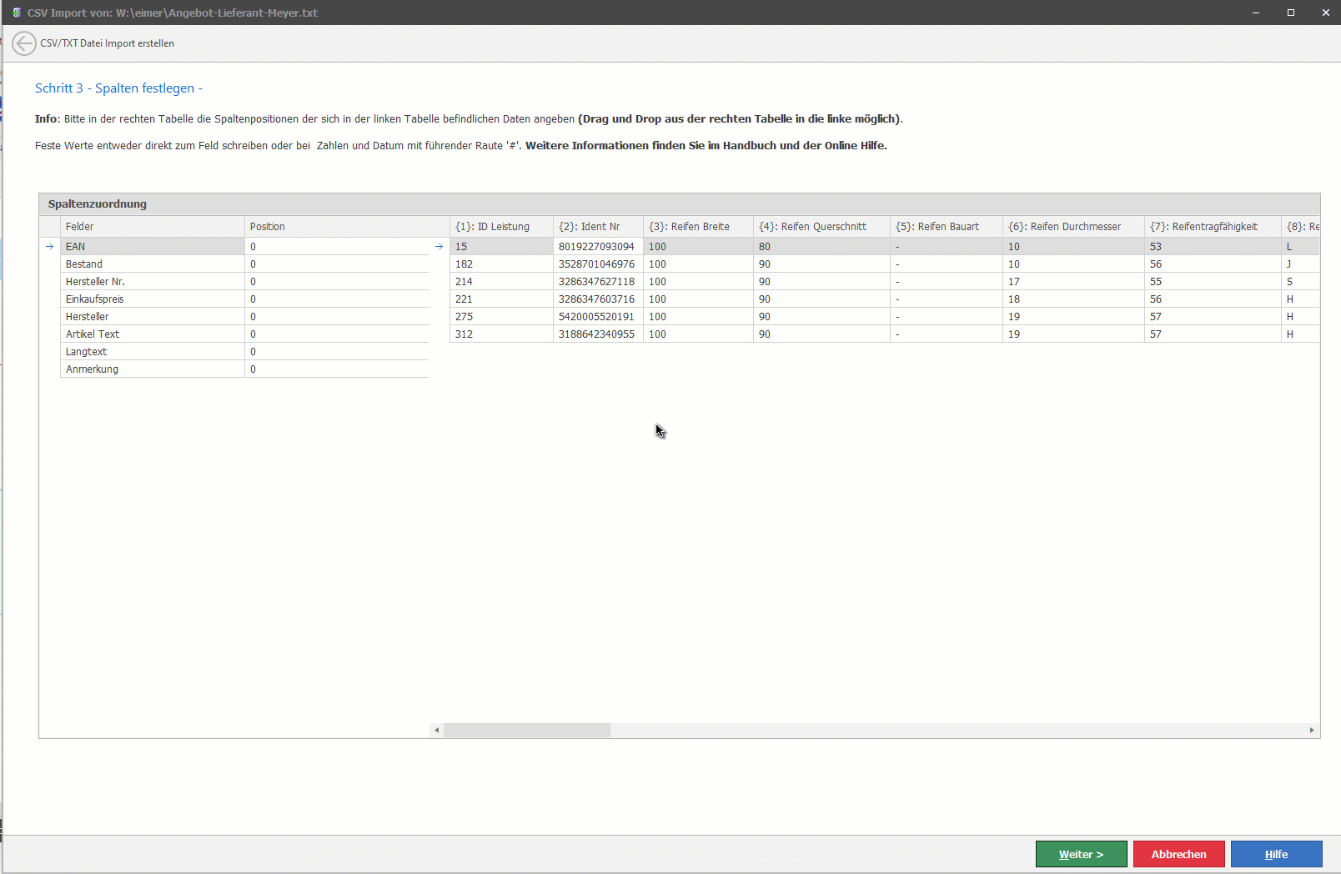Viewport: 1341px width, 874px height.
Task: Click the Schritt 3 - Spalten festlegen heading
Action: pyautogui.click(x=118, y=88)
